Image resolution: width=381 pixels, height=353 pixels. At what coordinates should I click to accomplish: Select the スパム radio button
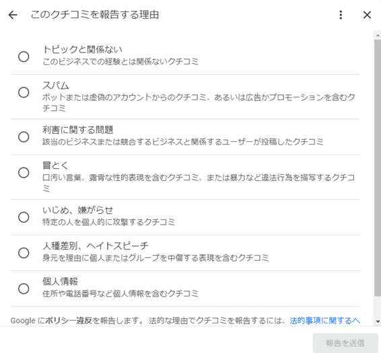pyautogui.click(x=24, y=92)
